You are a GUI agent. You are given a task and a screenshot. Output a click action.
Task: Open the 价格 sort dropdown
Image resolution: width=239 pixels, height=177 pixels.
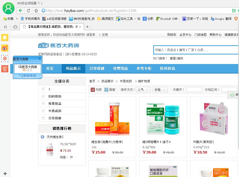[160, 90]
